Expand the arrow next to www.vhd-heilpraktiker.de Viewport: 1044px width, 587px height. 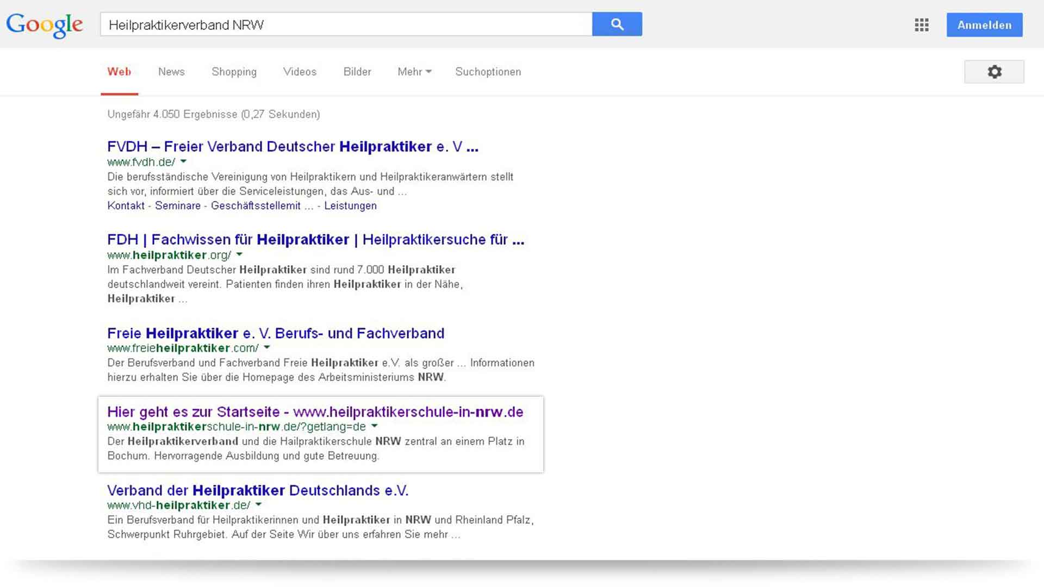258,504
